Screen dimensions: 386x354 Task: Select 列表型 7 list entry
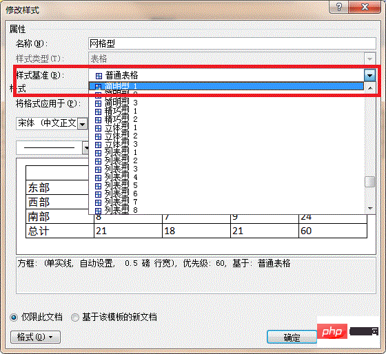point(226,202)
